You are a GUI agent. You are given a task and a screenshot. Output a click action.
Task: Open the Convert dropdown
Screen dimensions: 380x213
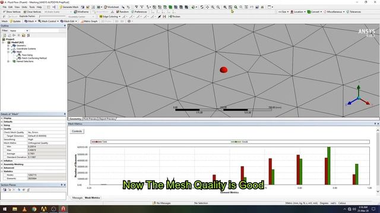click(x=315, y=12)
